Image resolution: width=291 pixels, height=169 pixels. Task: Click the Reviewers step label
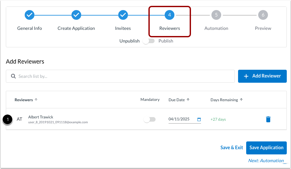pyautogui.click(x=170, y=28)
